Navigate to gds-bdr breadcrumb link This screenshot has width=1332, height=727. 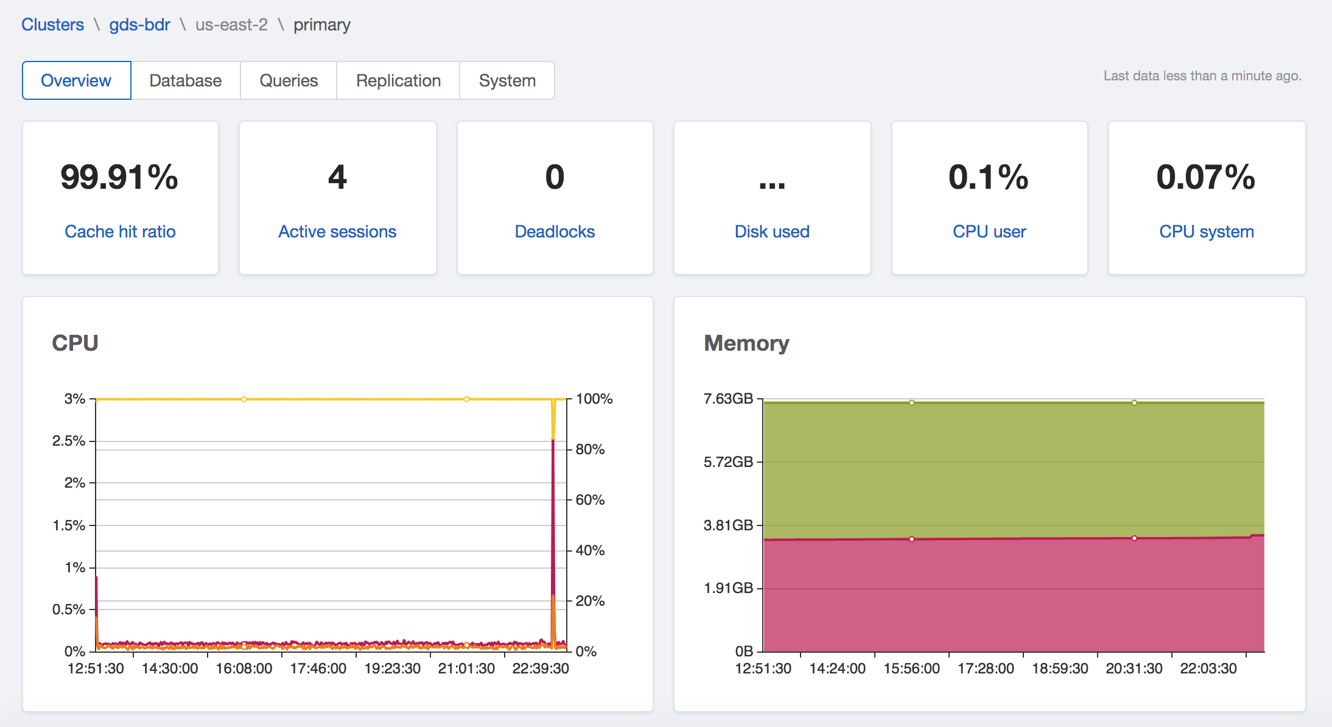click(139, 25)
